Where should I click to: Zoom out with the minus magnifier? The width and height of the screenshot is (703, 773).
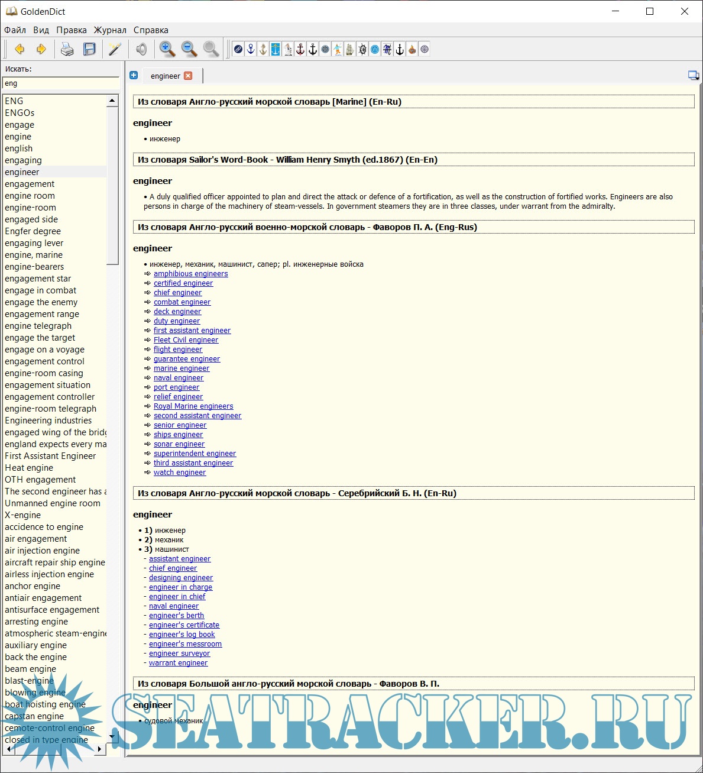coord(189,49)
